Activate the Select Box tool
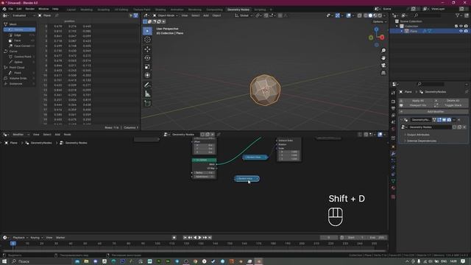This screenshot has height=265, width=471. click(x=147, y=31)
